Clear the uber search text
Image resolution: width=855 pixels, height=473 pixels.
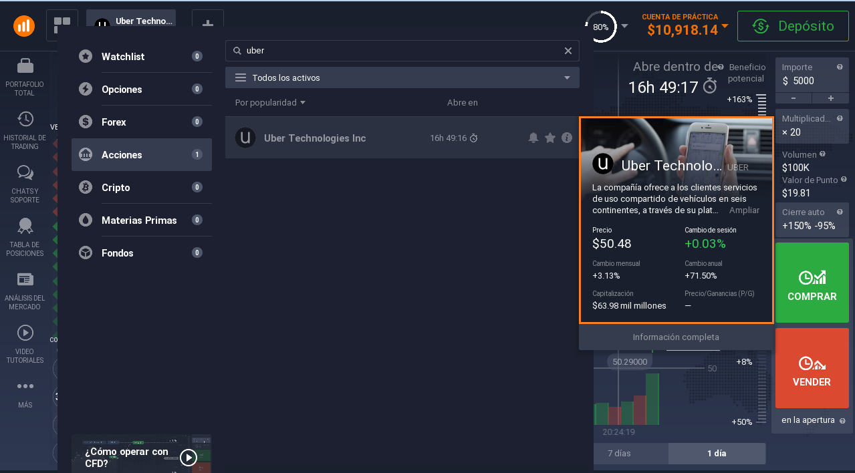pyautogui.click(x=568, y=51)
